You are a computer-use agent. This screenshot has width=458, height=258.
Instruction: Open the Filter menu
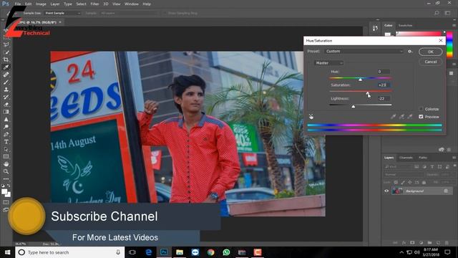(94, 4)
